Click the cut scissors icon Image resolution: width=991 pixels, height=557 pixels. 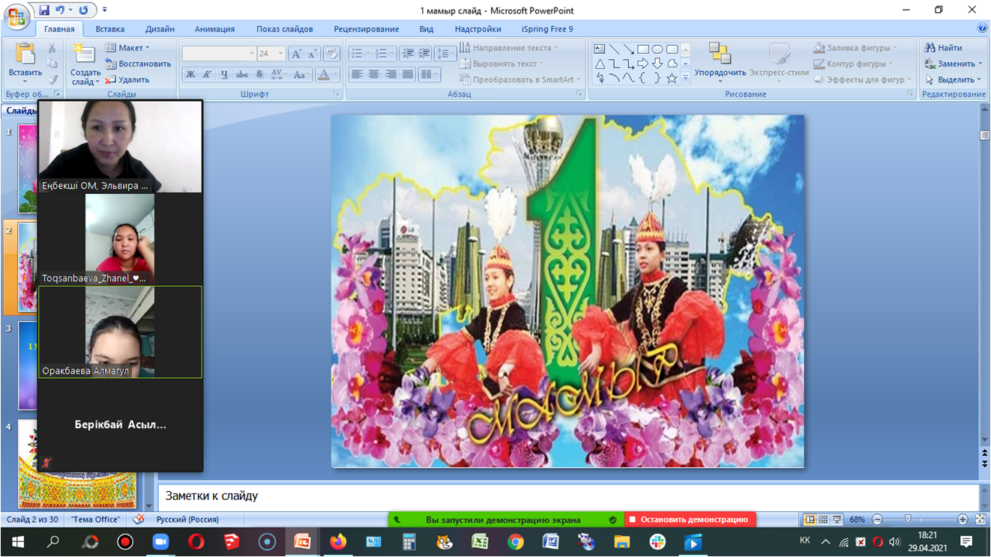pos(52,49)
